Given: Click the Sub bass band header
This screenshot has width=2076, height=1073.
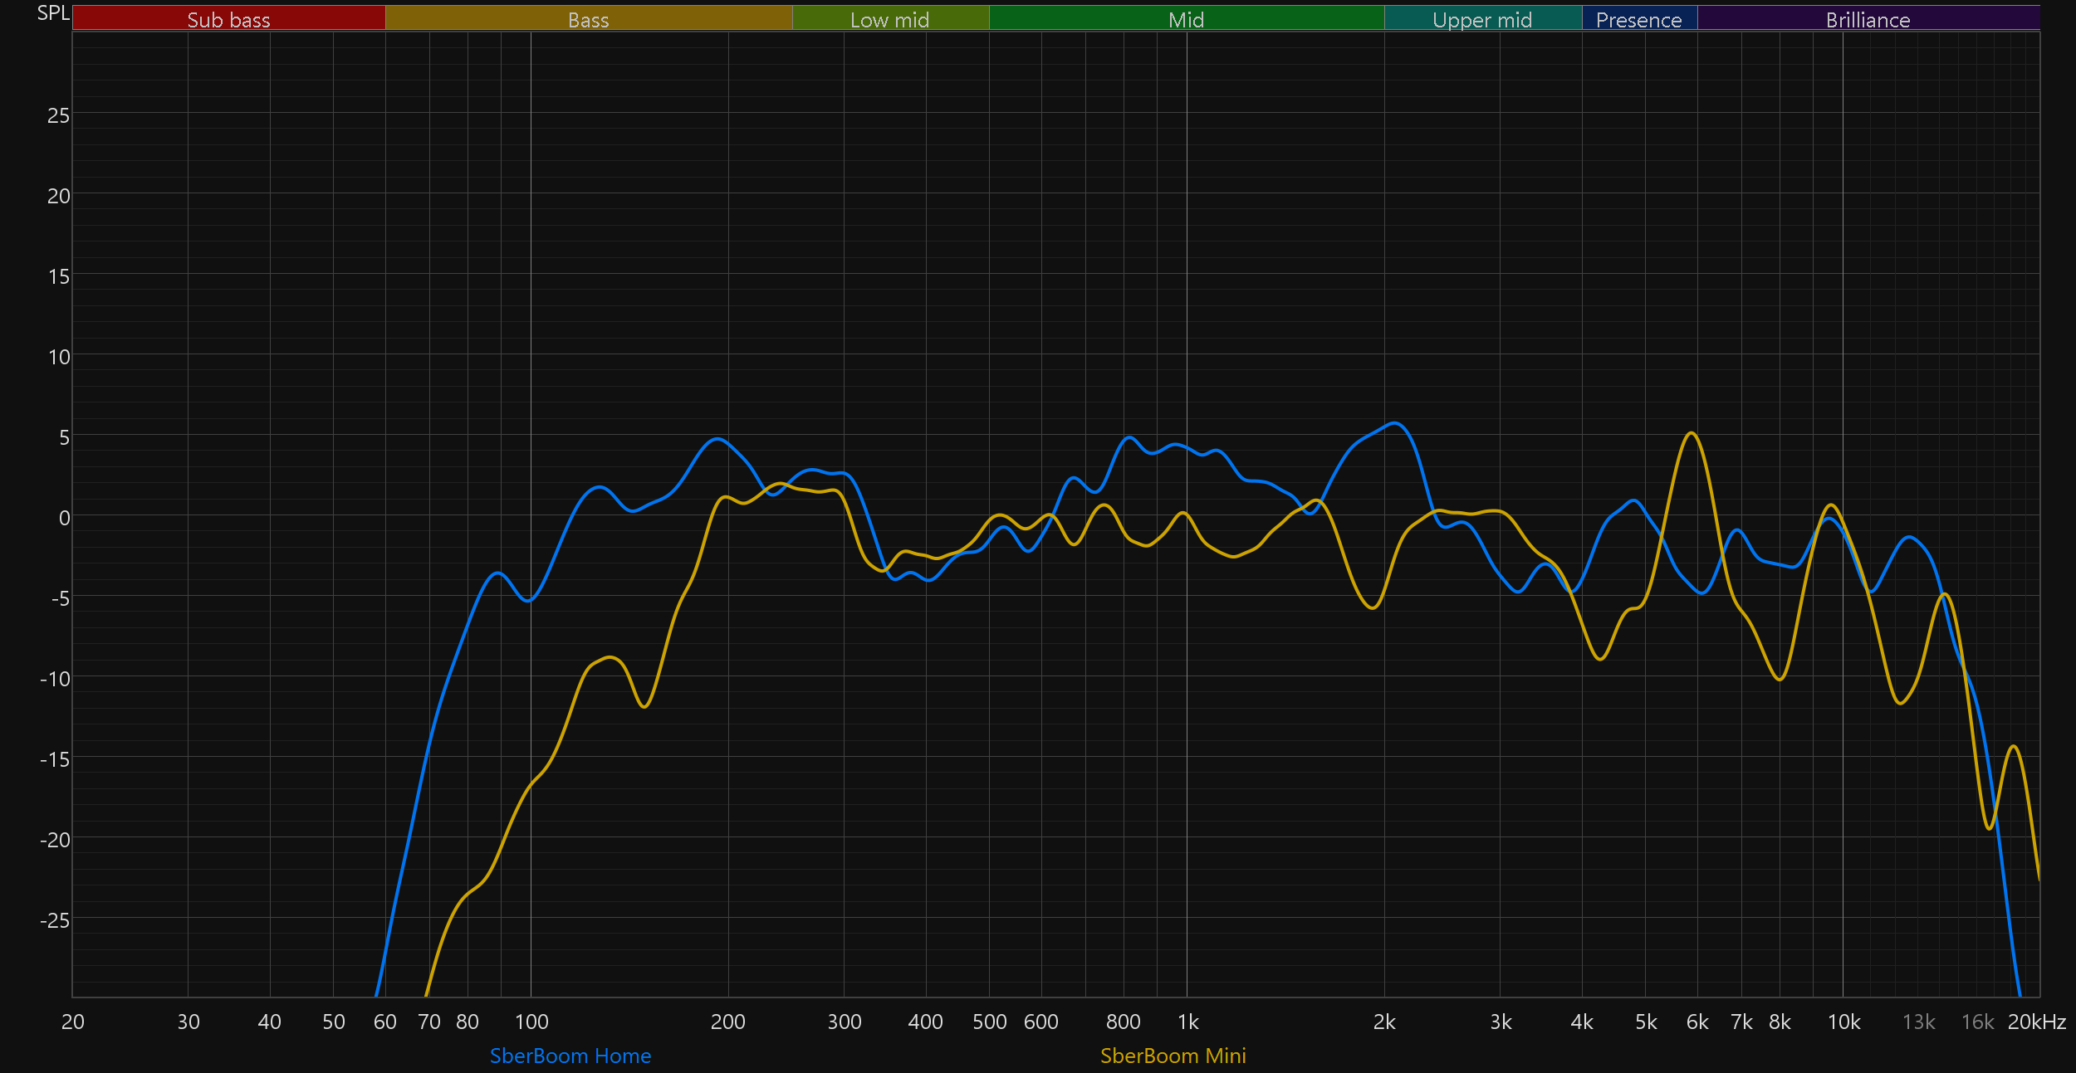Looking at the screenshot, I should coord(228,19).
